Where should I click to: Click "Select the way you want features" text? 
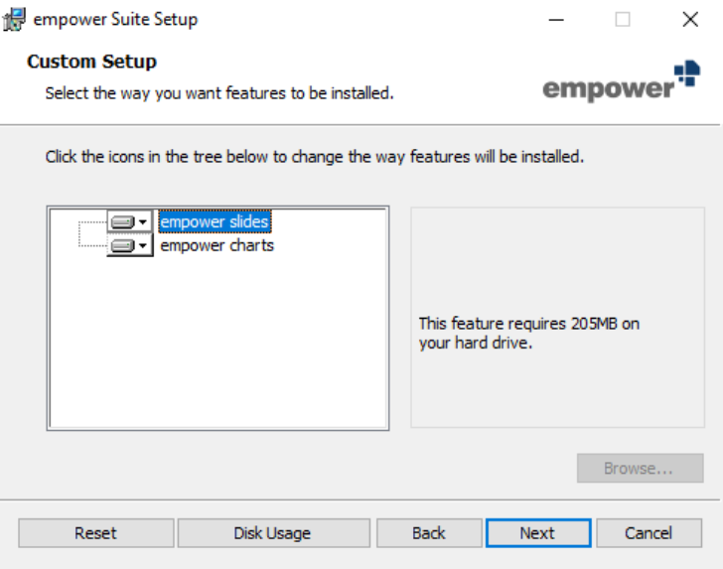pos(219,93)
